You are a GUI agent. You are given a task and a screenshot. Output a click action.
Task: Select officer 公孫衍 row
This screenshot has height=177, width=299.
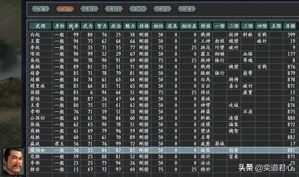coord(163,118)
